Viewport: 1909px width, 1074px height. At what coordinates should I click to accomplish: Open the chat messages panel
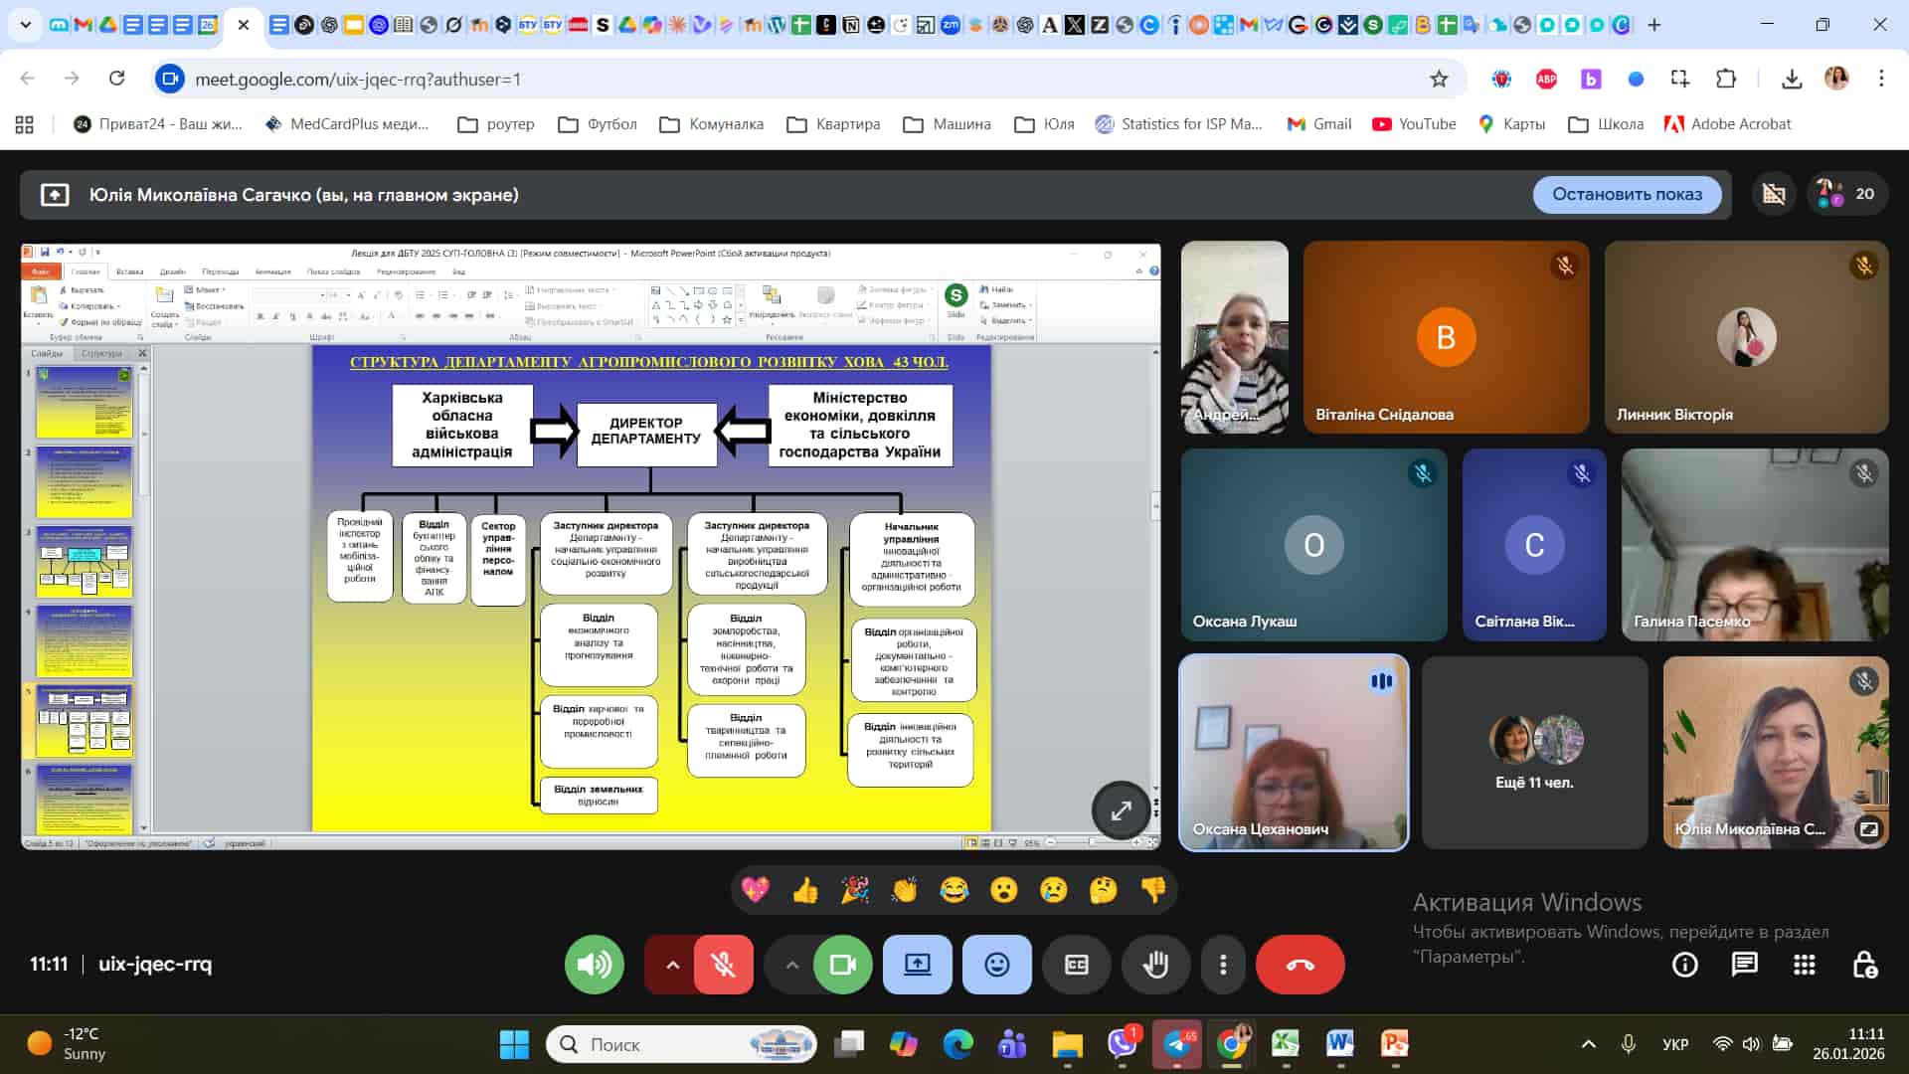pos(1744,965)
